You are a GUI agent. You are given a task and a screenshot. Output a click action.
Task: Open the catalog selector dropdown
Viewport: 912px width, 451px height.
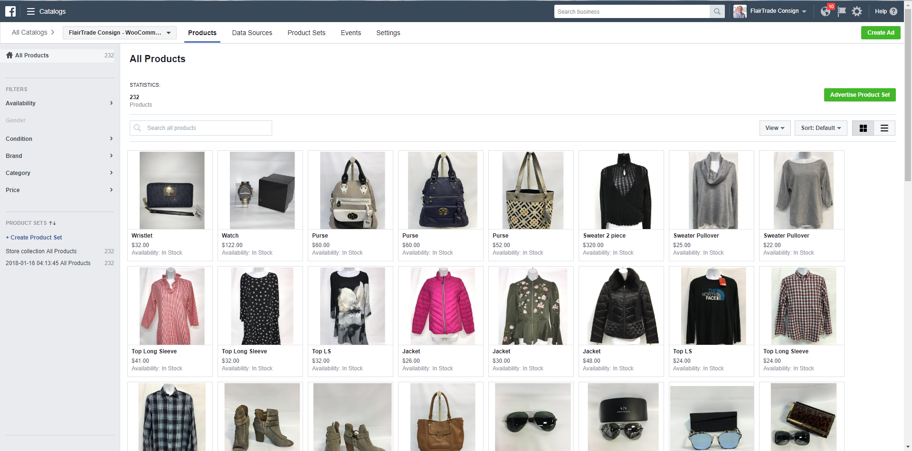pyautogui.click(x=120, y=33)
